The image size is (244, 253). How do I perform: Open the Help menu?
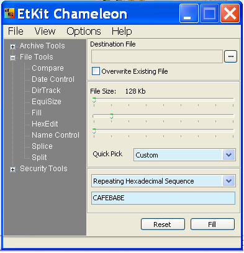pyautogui.click(x=122, y=32)
